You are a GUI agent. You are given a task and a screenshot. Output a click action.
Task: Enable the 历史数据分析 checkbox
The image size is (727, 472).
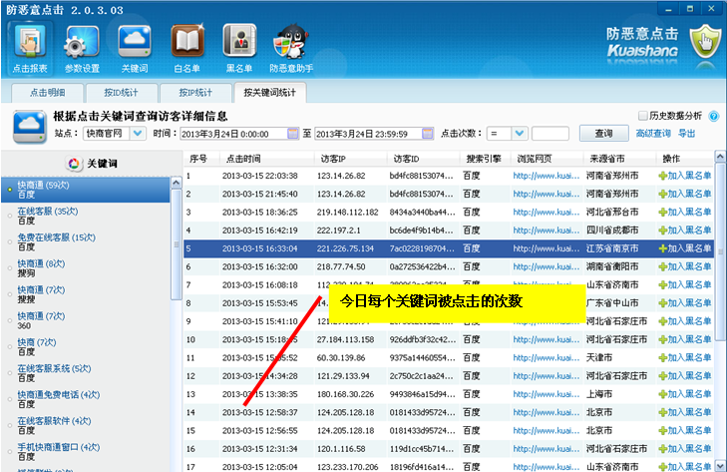coord(642,116)
